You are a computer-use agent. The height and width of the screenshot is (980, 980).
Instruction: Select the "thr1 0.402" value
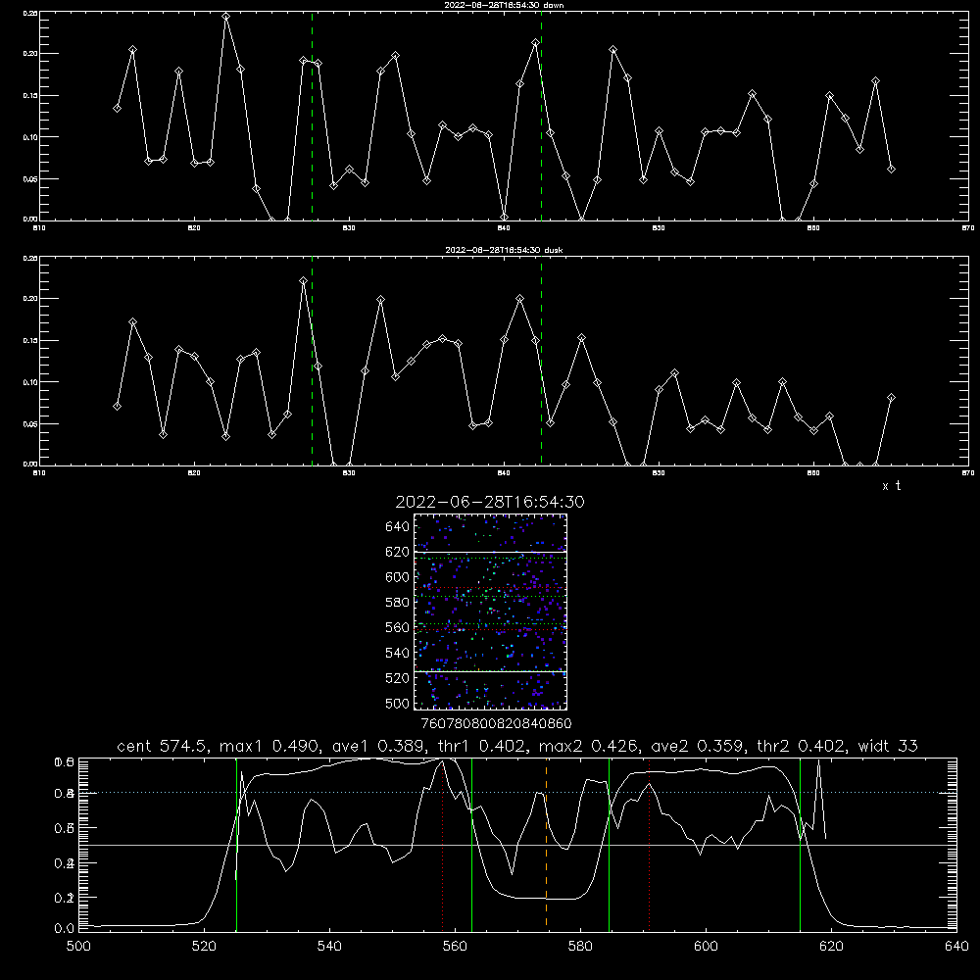point(482,746)
